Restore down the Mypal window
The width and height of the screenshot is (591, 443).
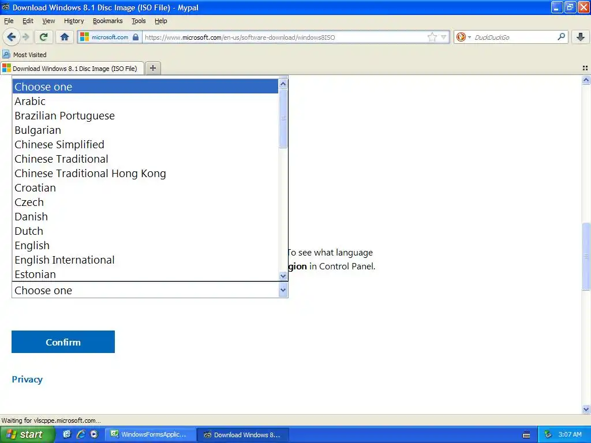(x=570, y=7)
